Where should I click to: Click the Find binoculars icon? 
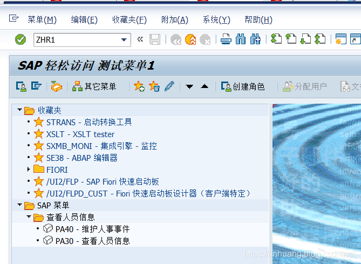241,39
